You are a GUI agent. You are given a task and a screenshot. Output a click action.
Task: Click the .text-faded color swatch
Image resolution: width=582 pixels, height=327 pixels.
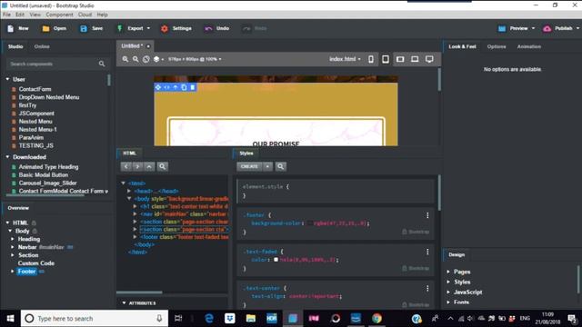(x=276, y=260)
